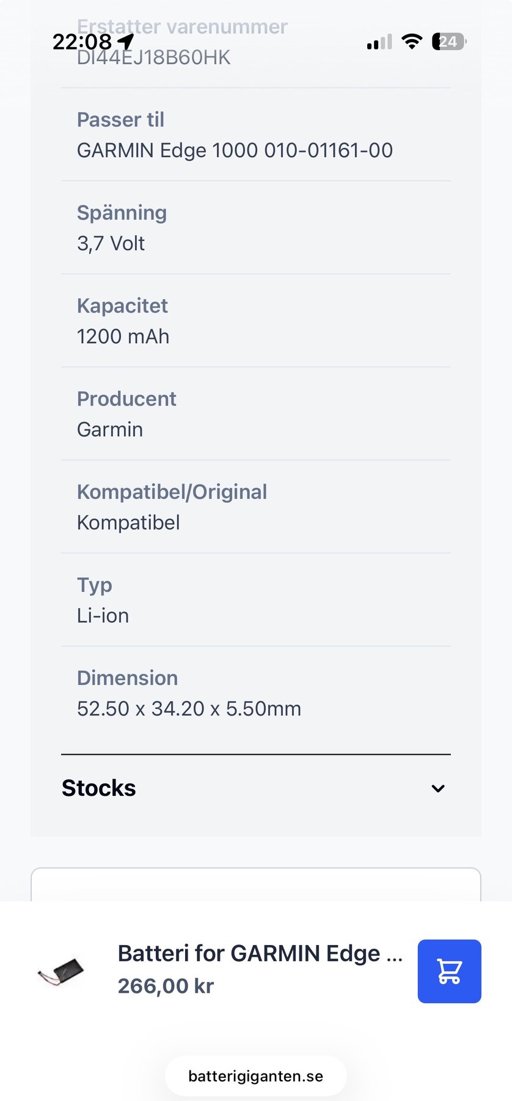Open the battery product thumbnail
512x1101 pixels.
click(x=60, y=971)
